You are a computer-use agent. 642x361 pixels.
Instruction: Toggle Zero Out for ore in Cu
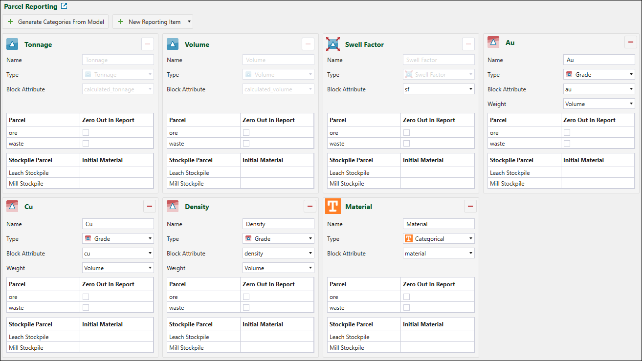(86, 297)
